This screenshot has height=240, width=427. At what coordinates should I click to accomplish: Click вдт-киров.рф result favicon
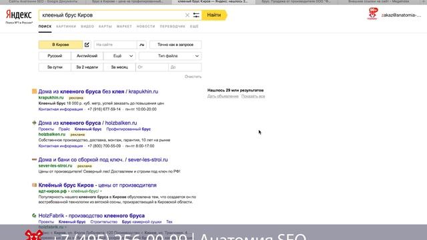tap(34, 185)
